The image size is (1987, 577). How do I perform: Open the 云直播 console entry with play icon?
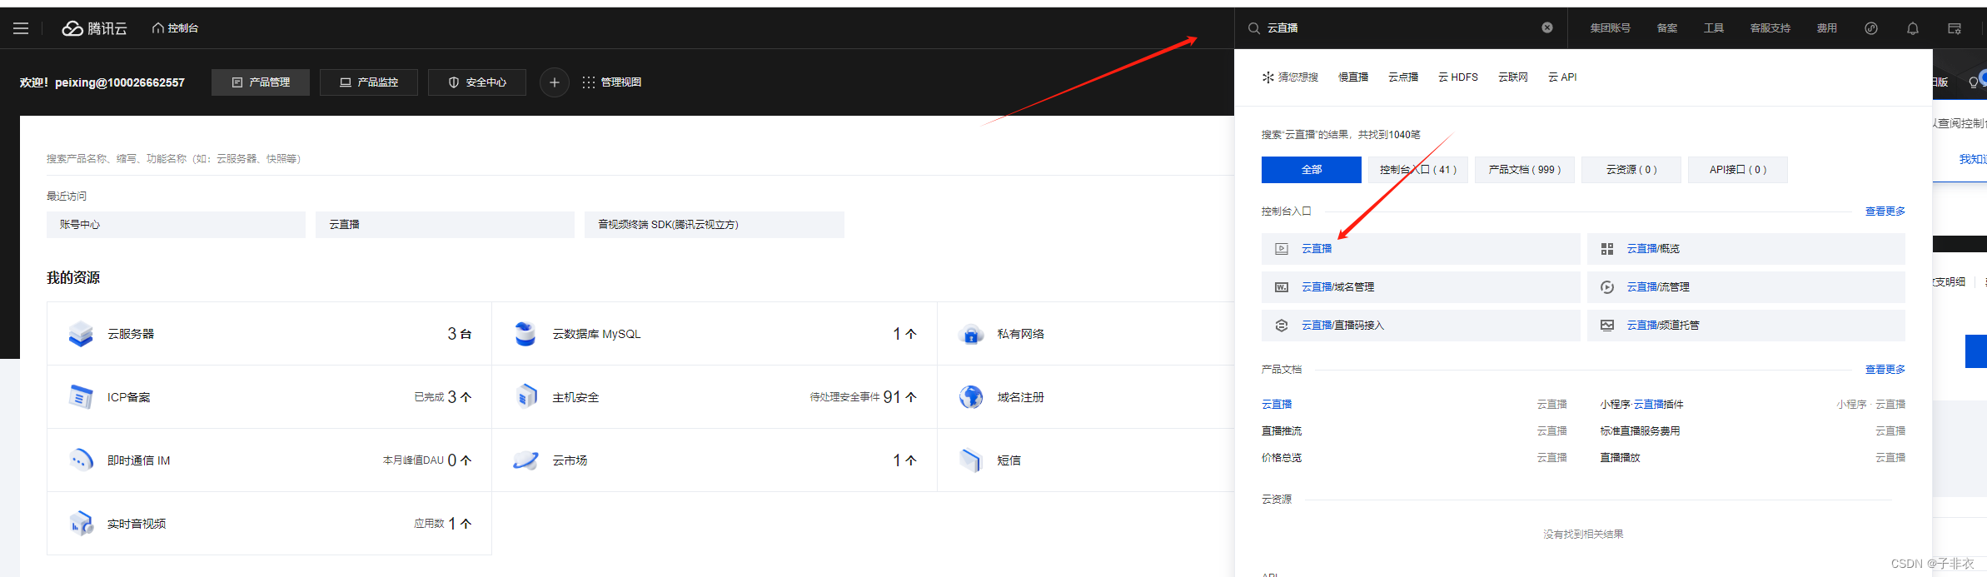tap(1421, 249)
